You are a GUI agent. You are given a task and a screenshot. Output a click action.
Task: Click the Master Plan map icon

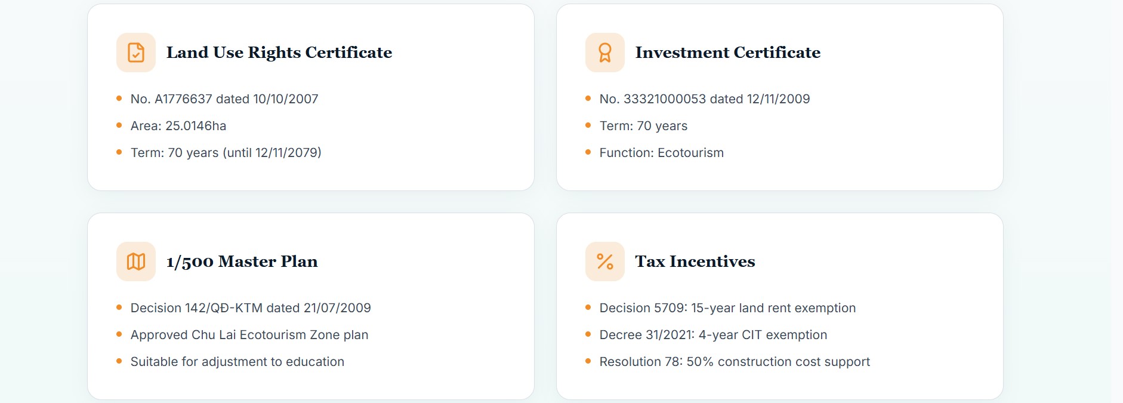[136, 262]
